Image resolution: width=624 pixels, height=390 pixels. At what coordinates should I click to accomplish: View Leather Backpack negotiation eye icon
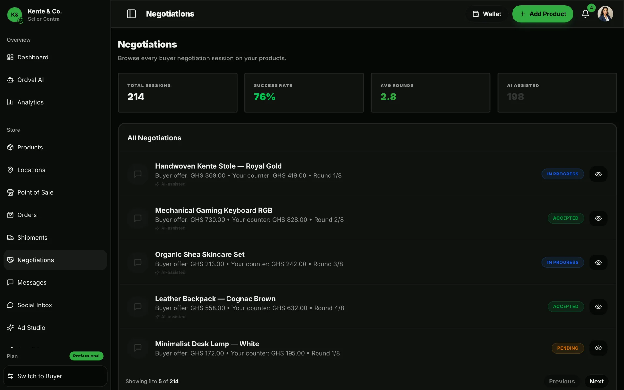point(598,307)
